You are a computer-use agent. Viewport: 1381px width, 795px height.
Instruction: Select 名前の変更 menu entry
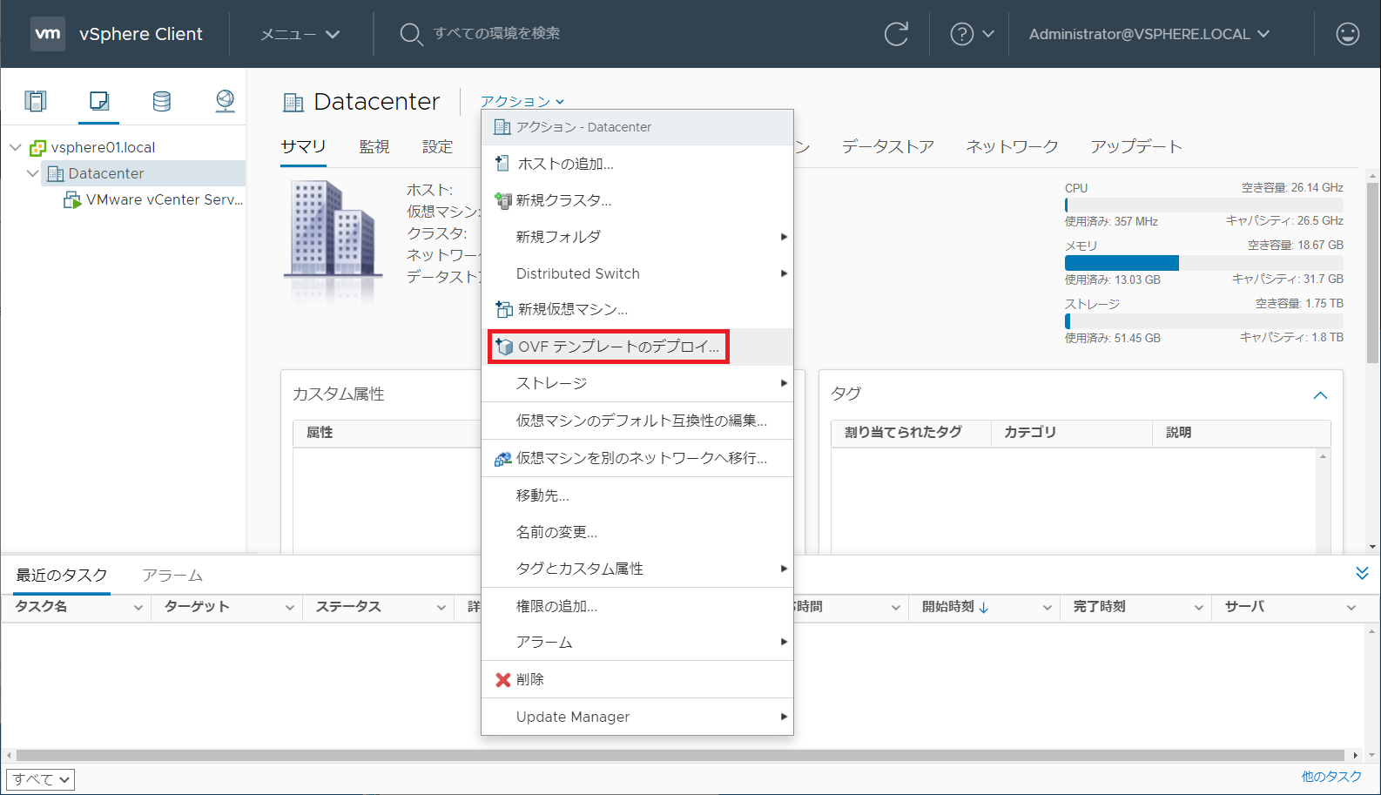(637, 532)
